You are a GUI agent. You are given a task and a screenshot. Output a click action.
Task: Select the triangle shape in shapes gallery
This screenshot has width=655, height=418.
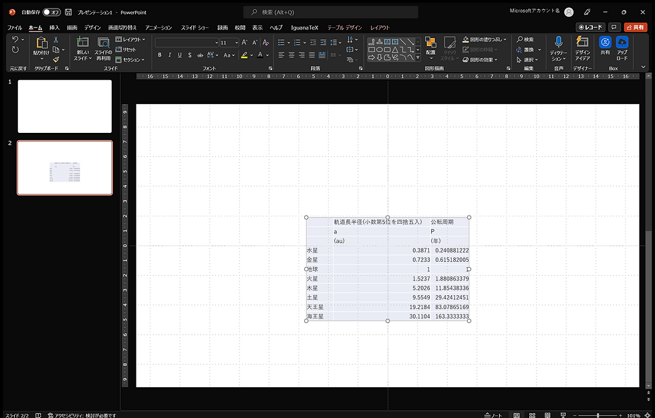(395, 49)
